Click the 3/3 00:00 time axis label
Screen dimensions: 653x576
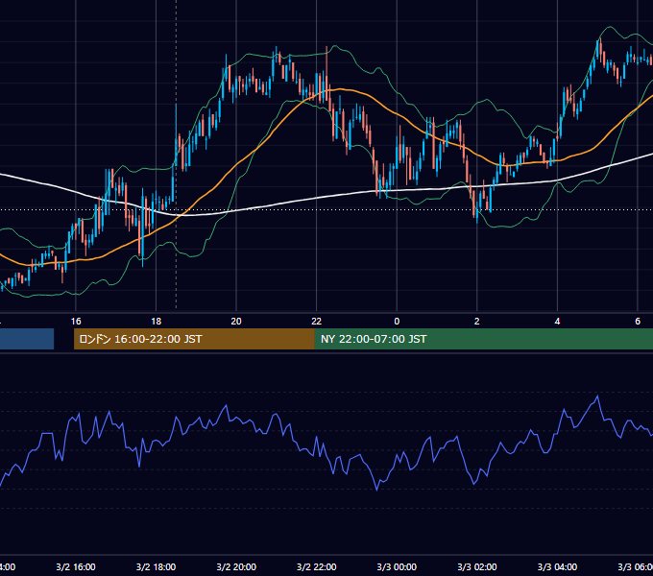tap(397, 566)
